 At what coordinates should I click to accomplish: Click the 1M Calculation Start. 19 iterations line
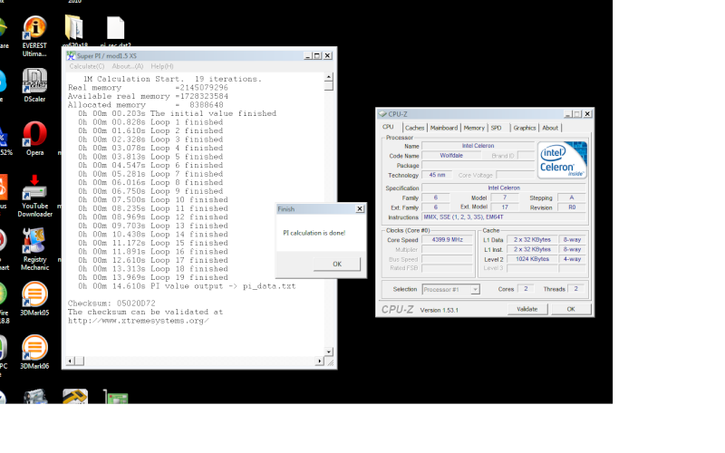point(172,79)
